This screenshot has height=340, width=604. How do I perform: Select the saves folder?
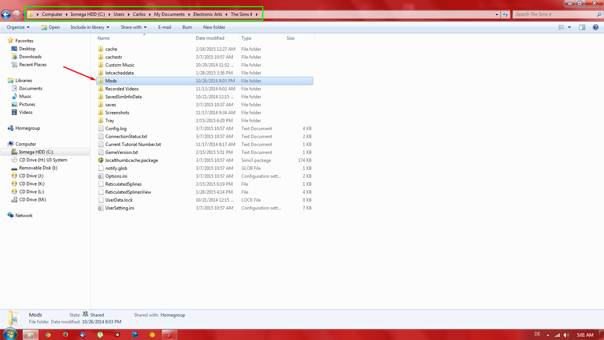[111, 105]
